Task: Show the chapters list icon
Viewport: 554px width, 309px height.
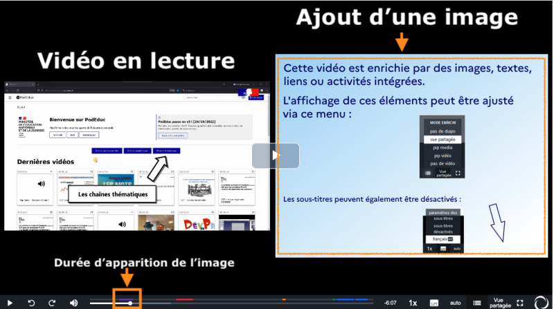Action: [x=477, y=303]
